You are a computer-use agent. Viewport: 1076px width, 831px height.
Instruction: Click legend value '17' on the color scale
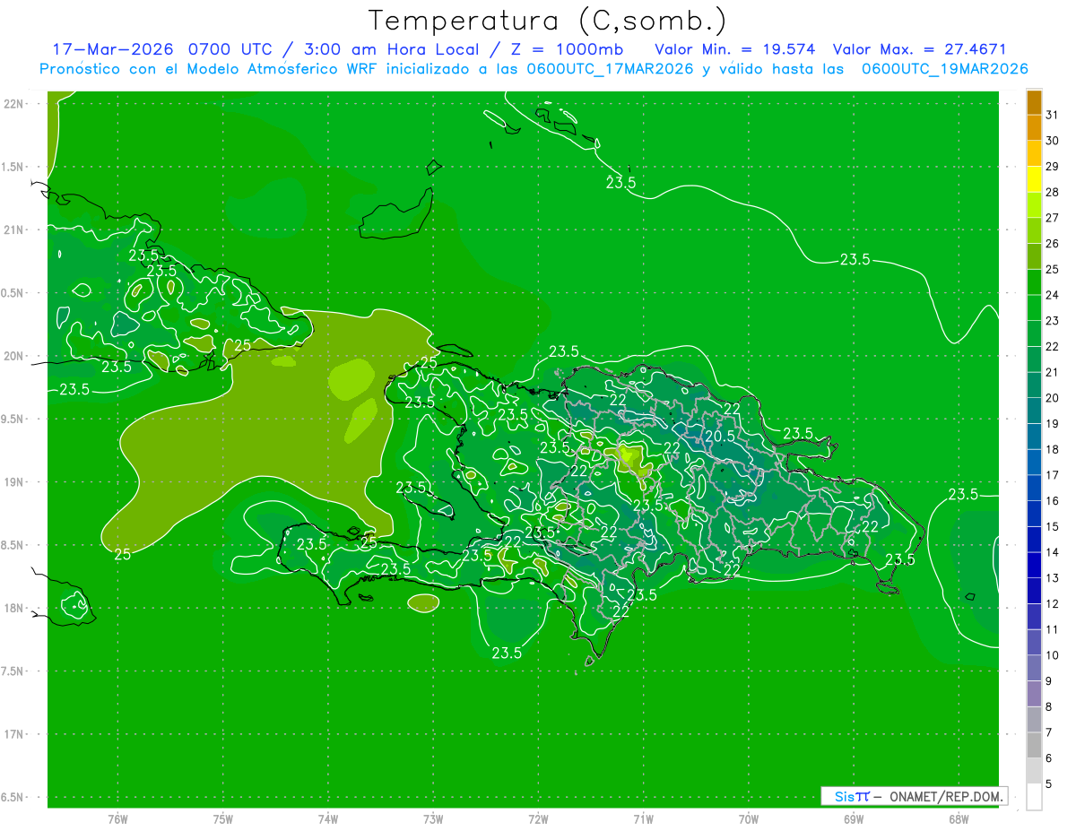pyautogui.click(x=1053, y=475)
